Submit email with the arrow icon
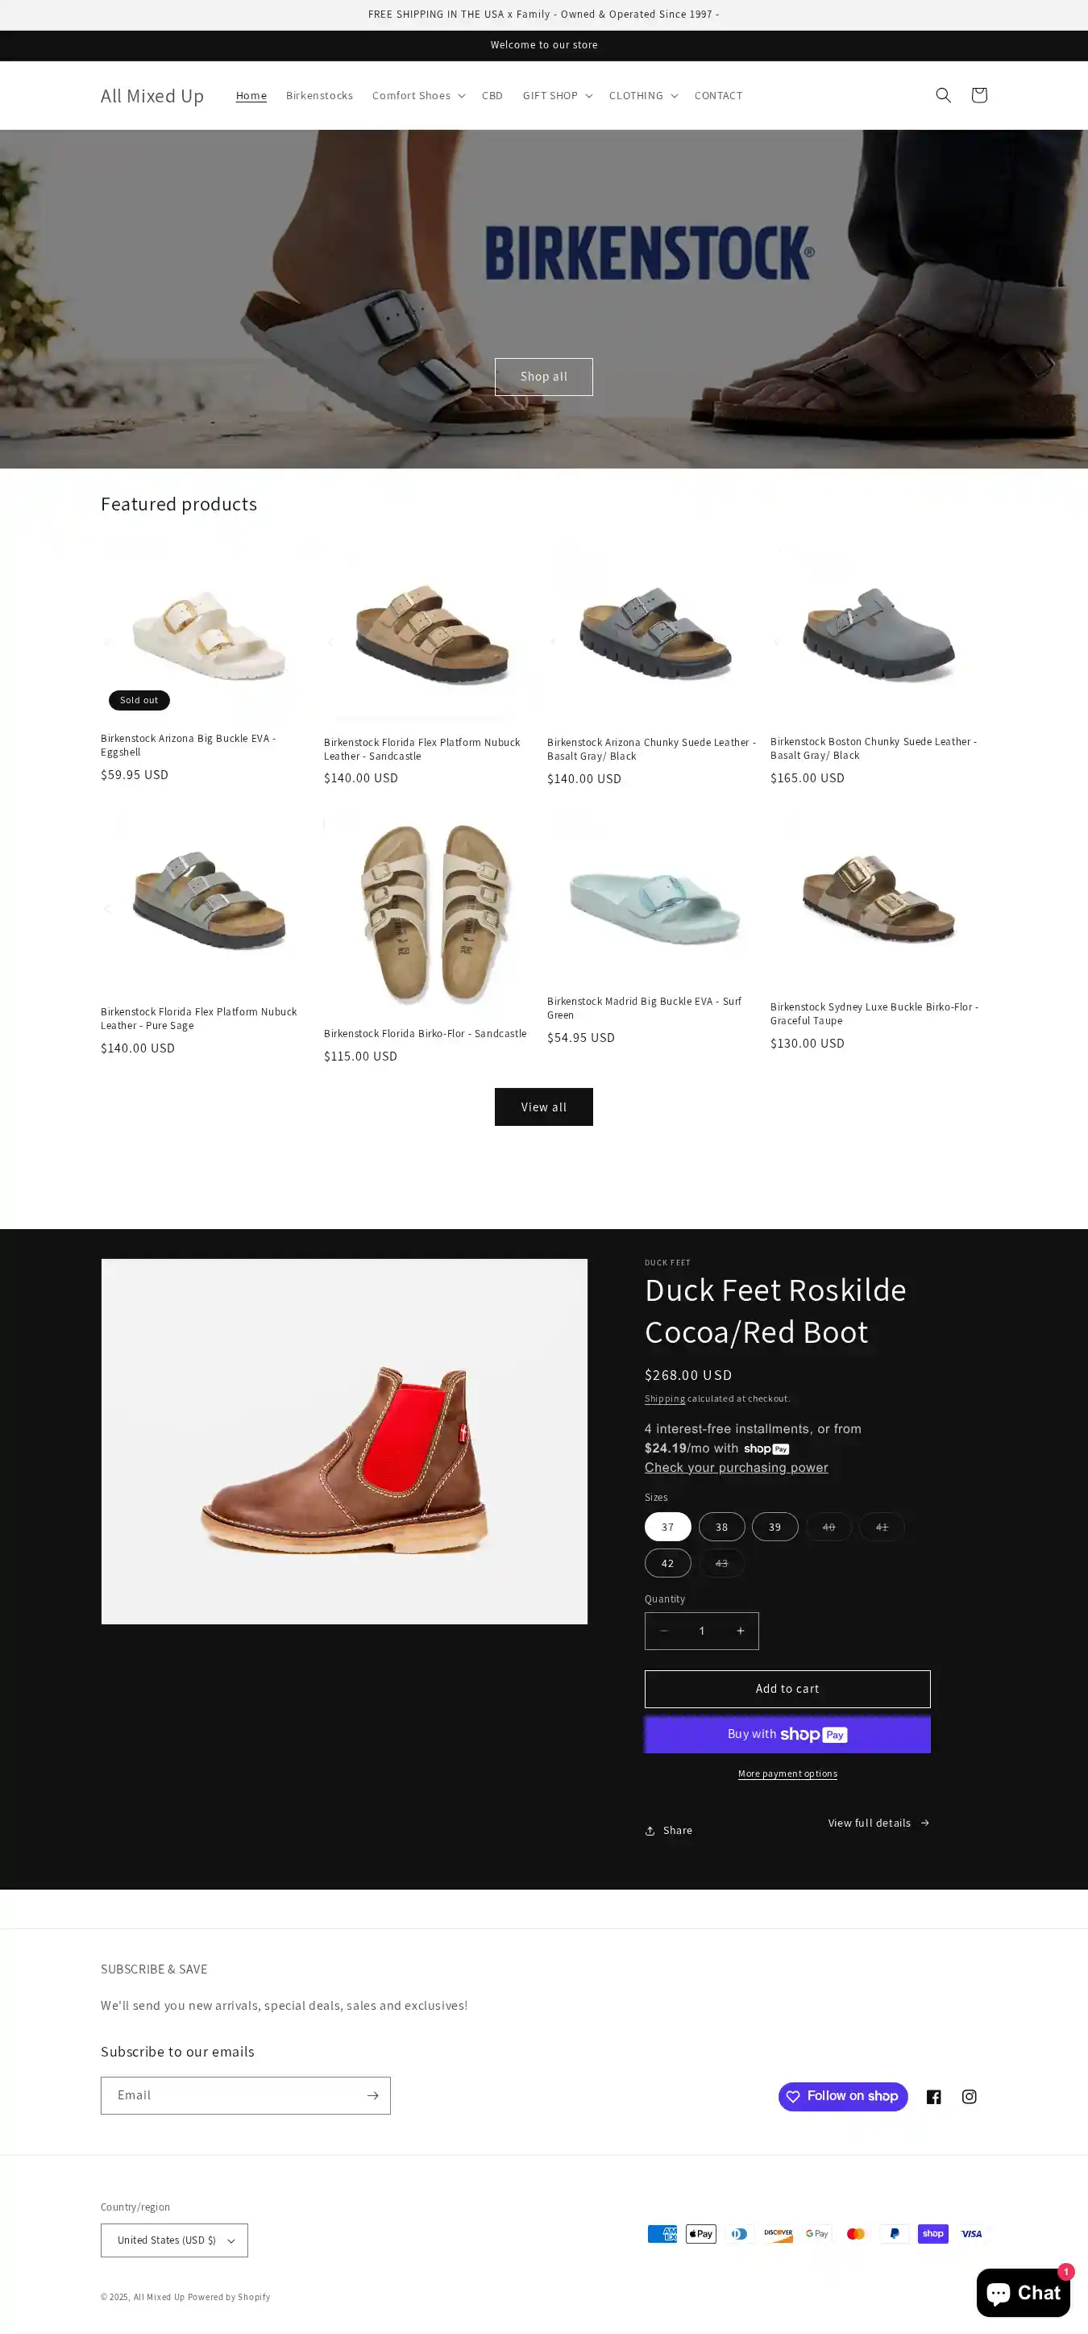The height and width of the screenshot is (2334, 1088). [372, 2096]
